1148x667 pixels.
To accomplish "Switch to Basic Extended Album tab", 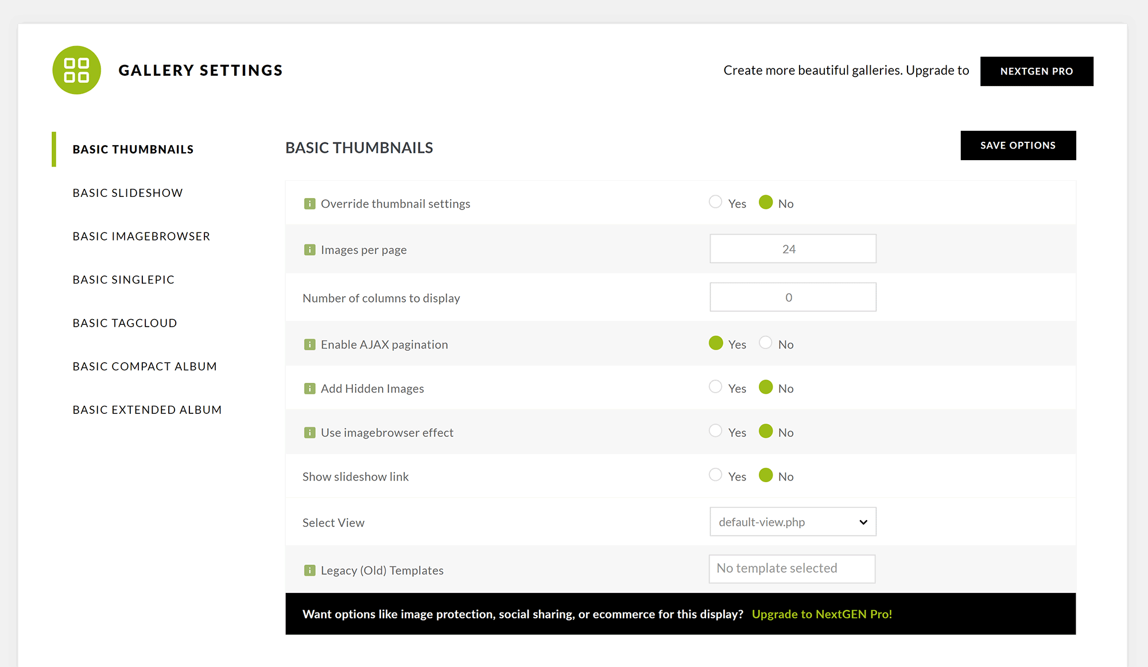I will click(147, 410).
